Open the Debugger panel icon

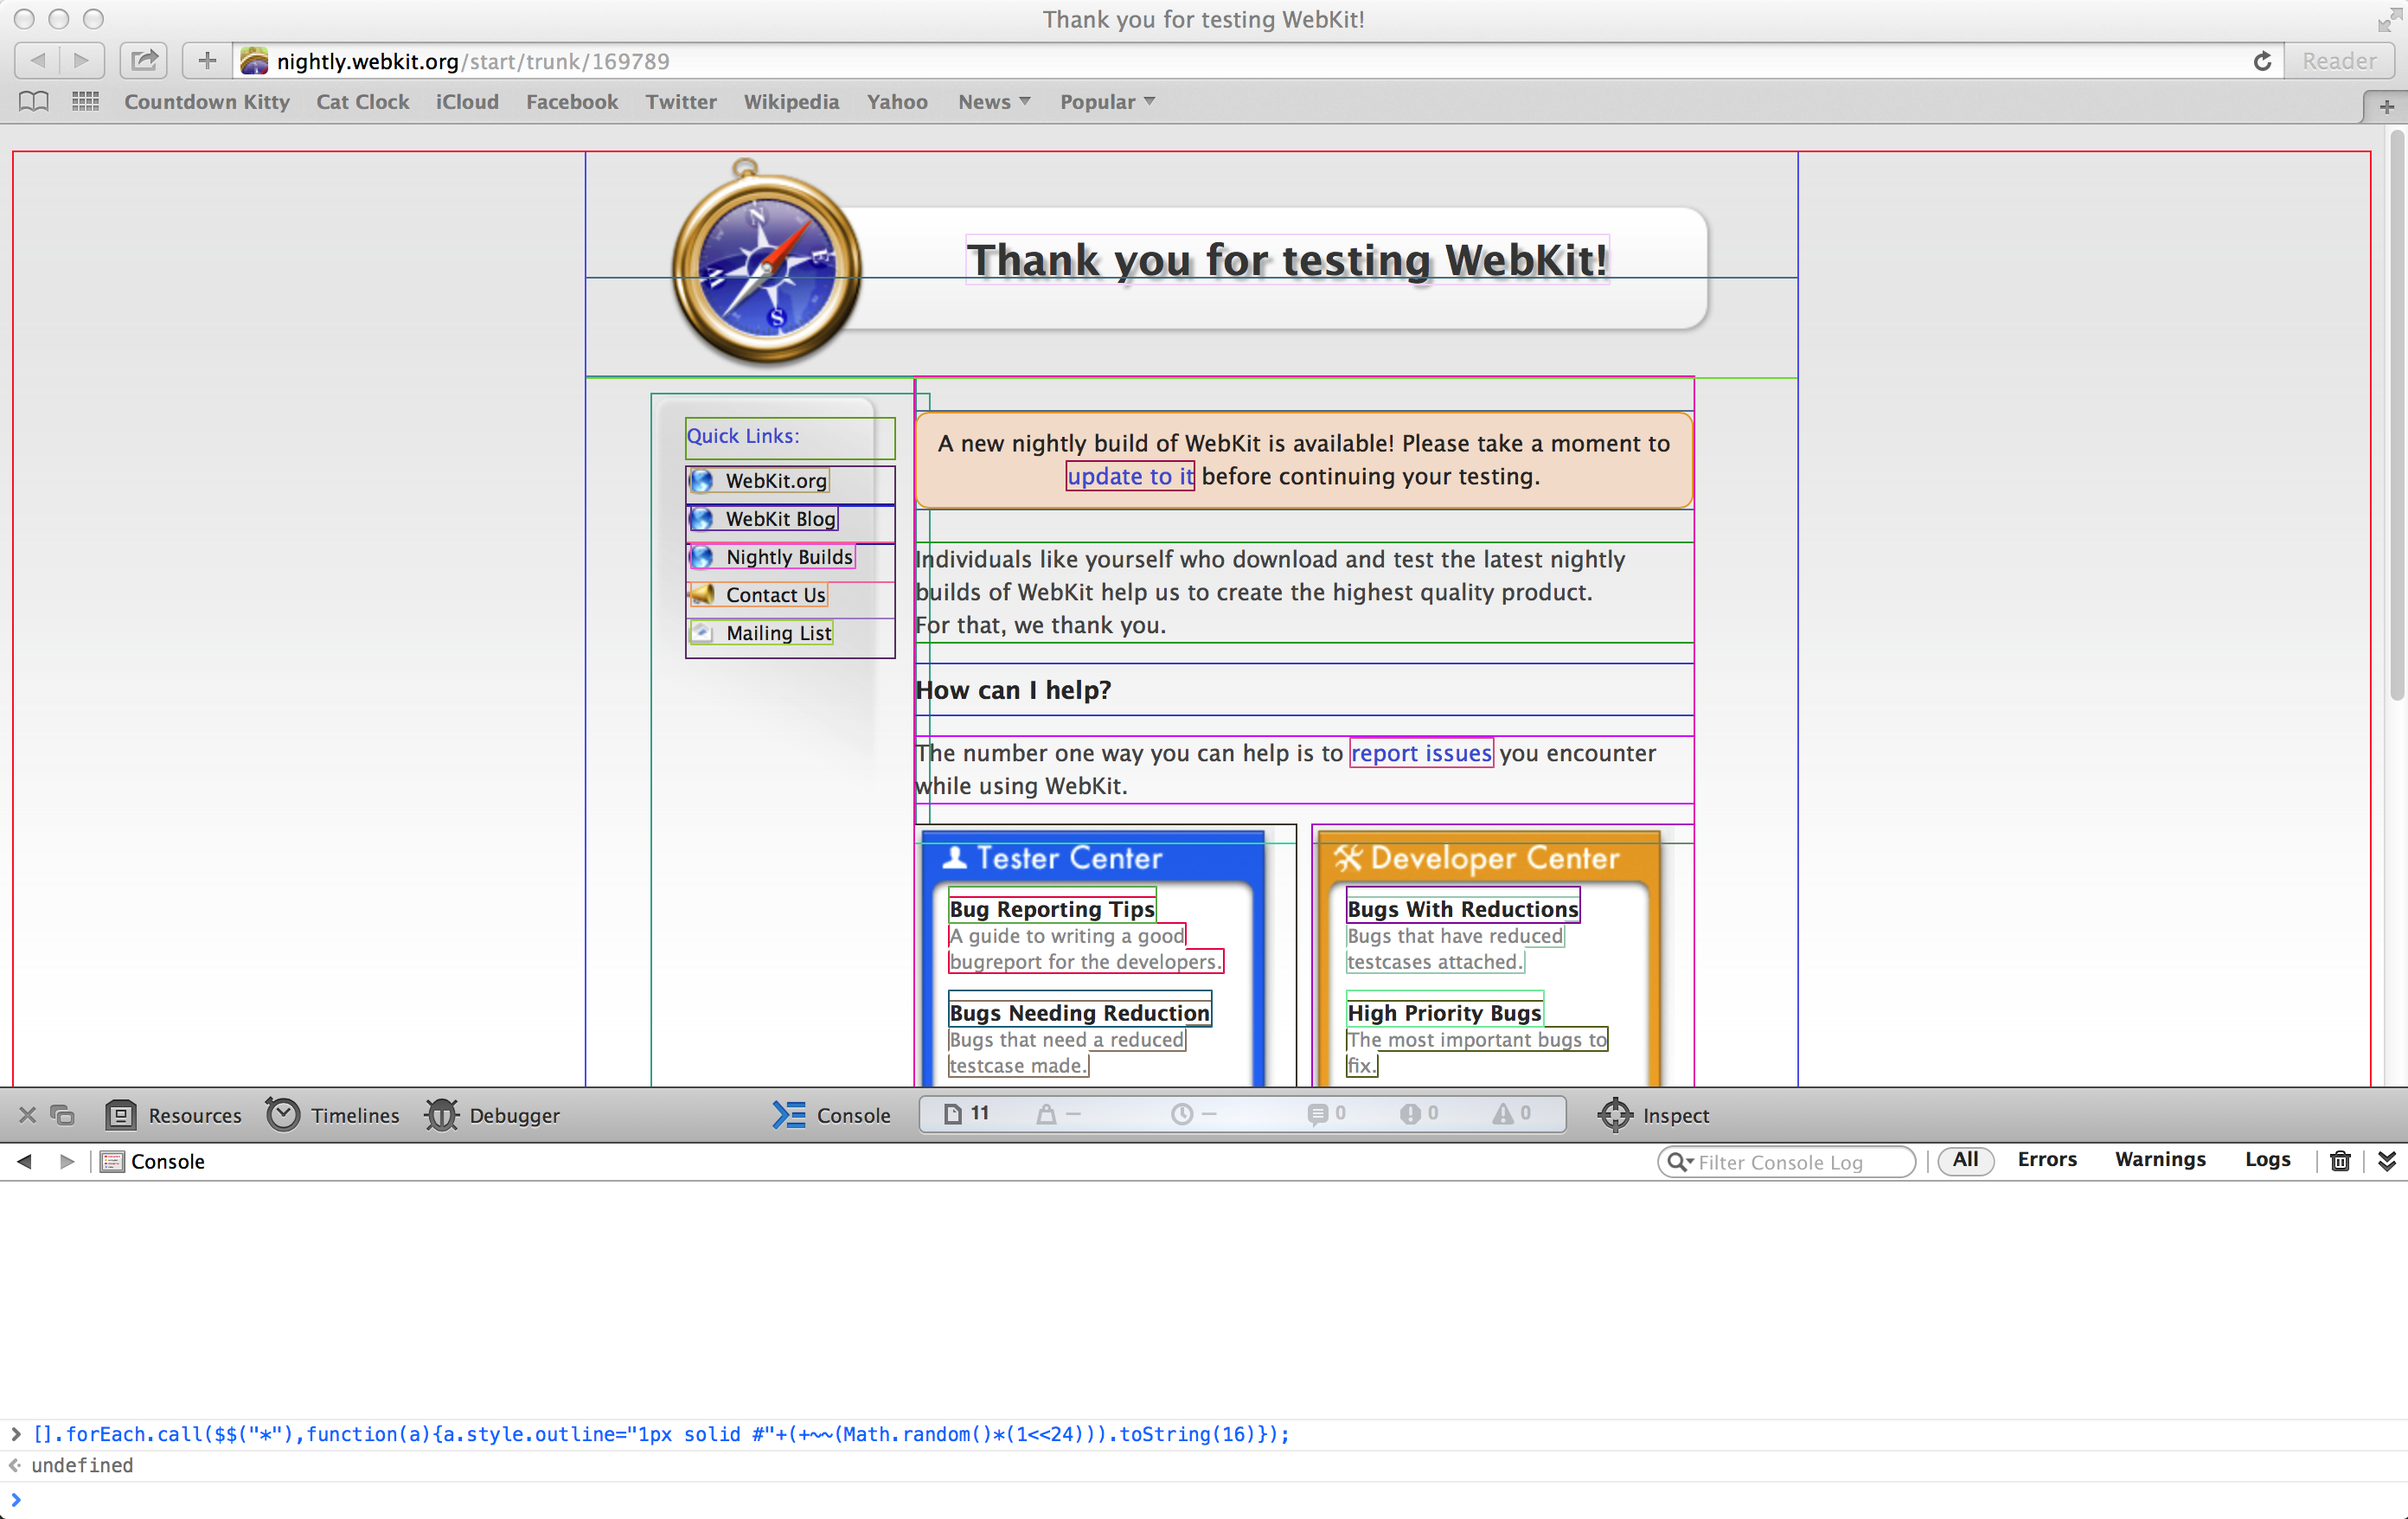coord(441,1114)
